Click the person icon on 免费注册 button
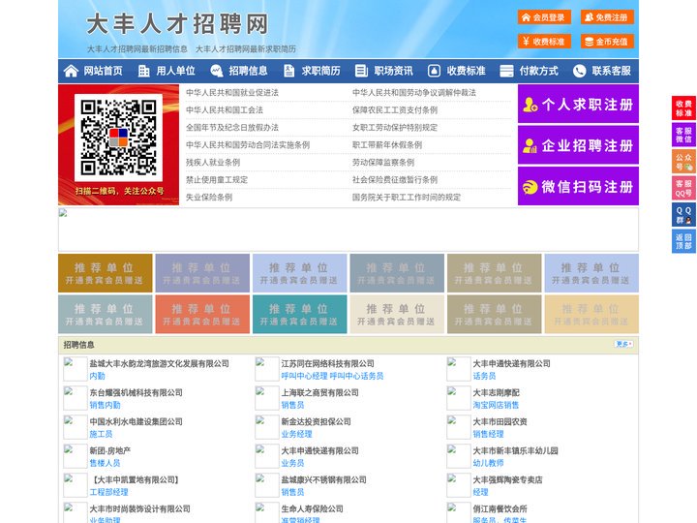Screen dimensions: 697x523 (589, 17)
